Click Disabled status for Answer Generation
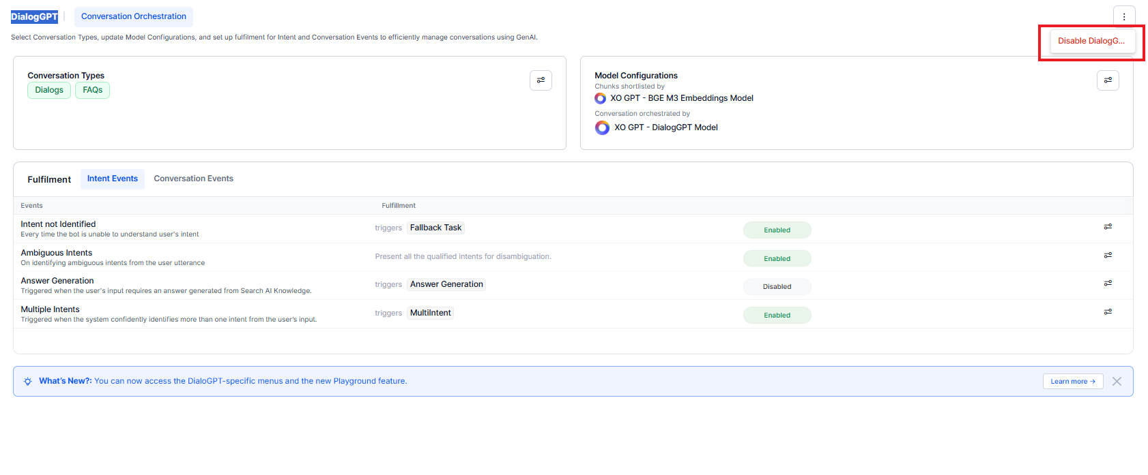 pos(777,287)
